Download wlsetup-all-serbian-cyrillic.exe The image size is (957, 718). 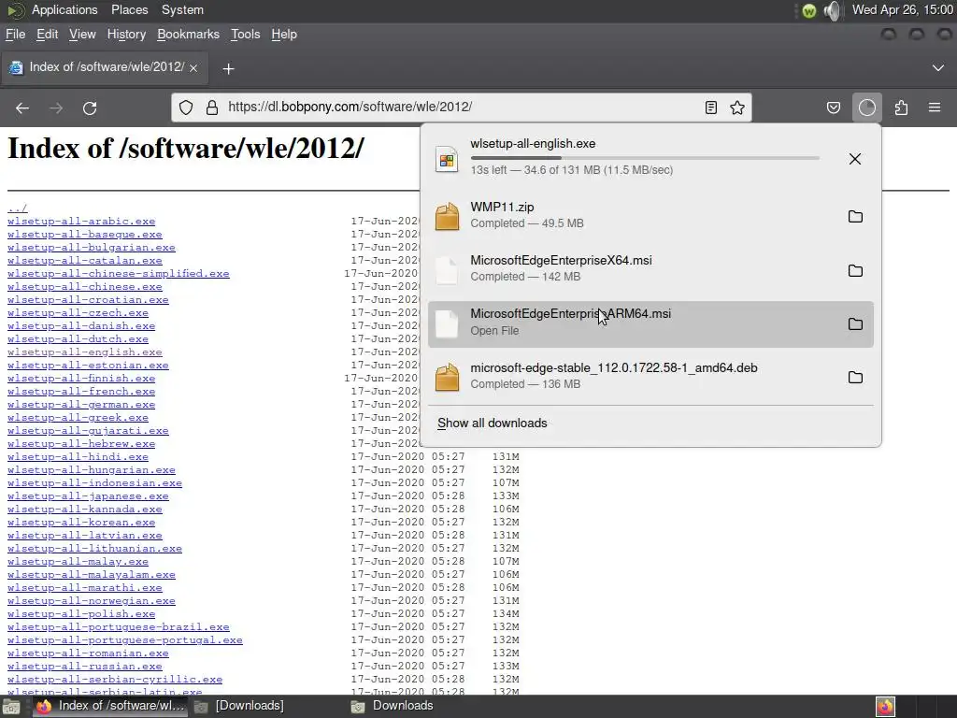[x=115, y=680]
